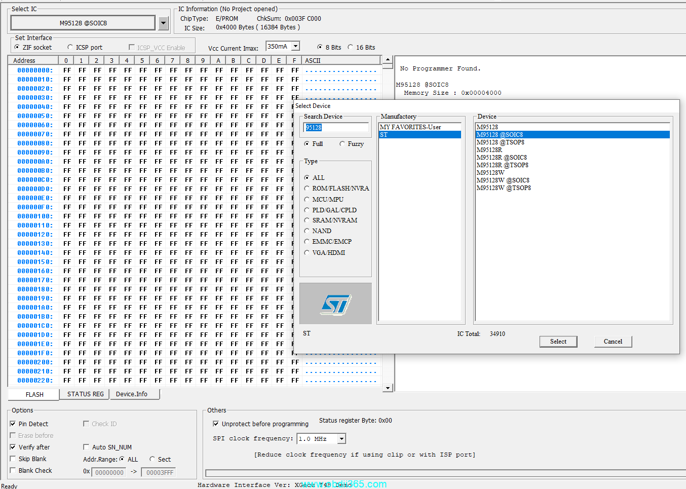Click the hex view scroll-up arrow
The width and height of the screenshot is (686, 489).
point(388,60)
